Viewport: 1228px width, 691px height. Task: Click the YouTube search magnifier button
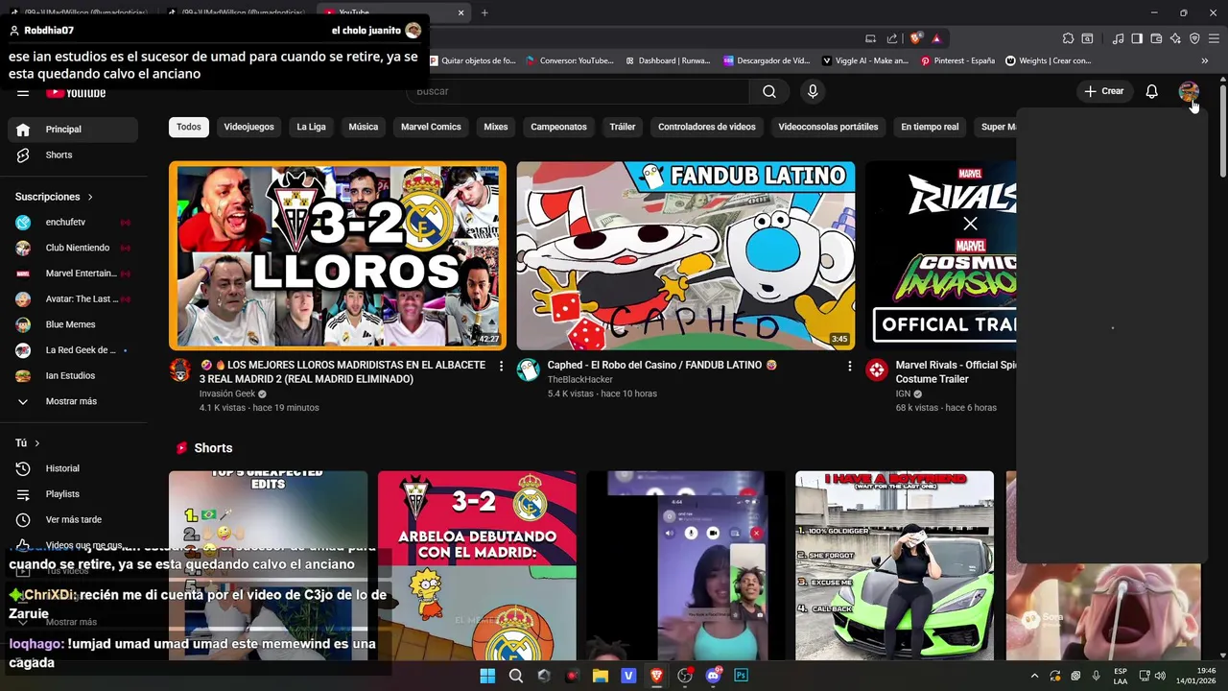769,91
